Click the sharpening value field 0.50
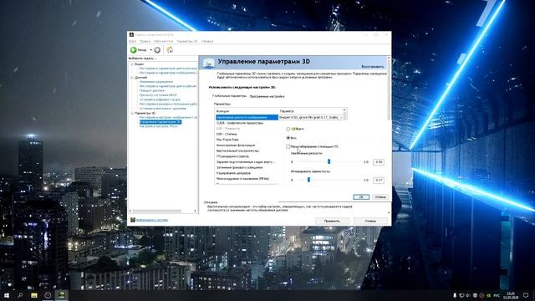This screenshot has width=535, height=301. (x=379, y=161)
